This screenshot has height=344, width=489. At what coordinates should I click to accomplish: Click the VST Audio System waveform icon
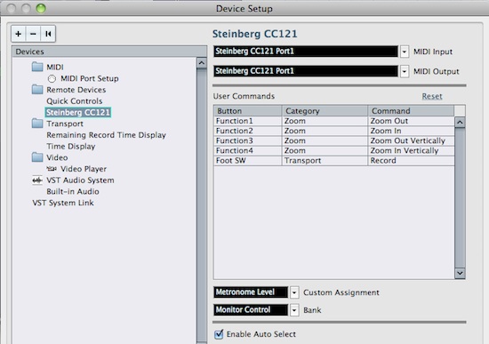pos(37,180)
